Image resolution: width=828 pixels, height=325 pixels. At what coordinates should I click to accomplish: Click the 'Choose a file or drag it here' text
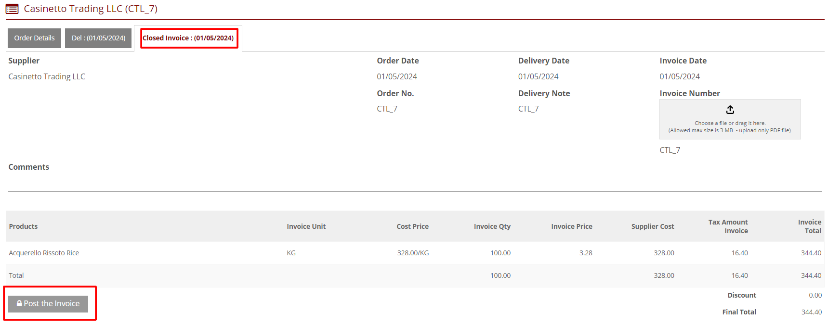click(x=730, y=124)
